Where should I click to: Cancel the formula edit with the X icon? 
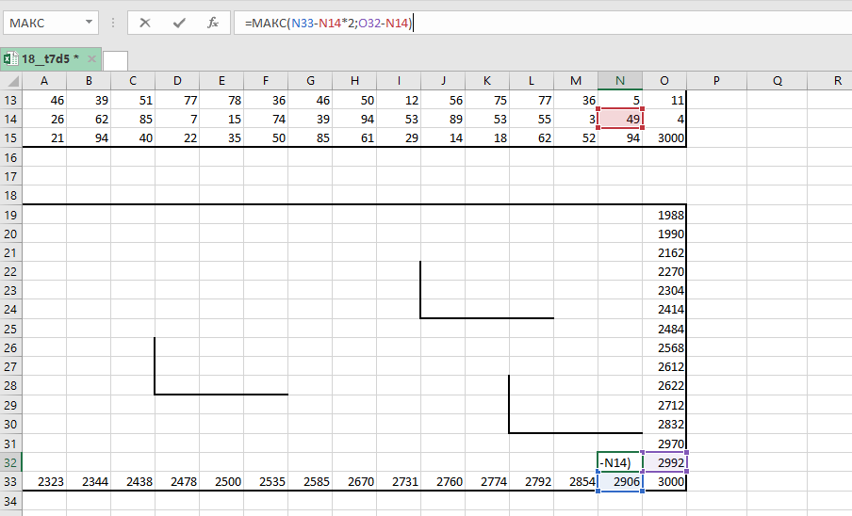click(145, 23)
